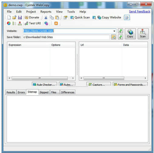Browse for save folder with folder icon
The width and height of the screenshot is (154, 153).
point(114,37)
